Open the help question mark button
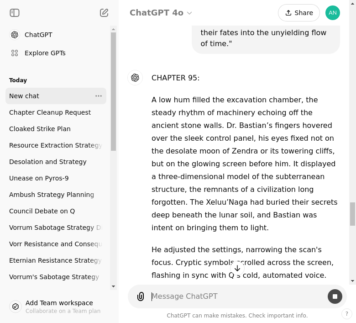This screenshot has height=323, width=356. [x=347, y=314]
